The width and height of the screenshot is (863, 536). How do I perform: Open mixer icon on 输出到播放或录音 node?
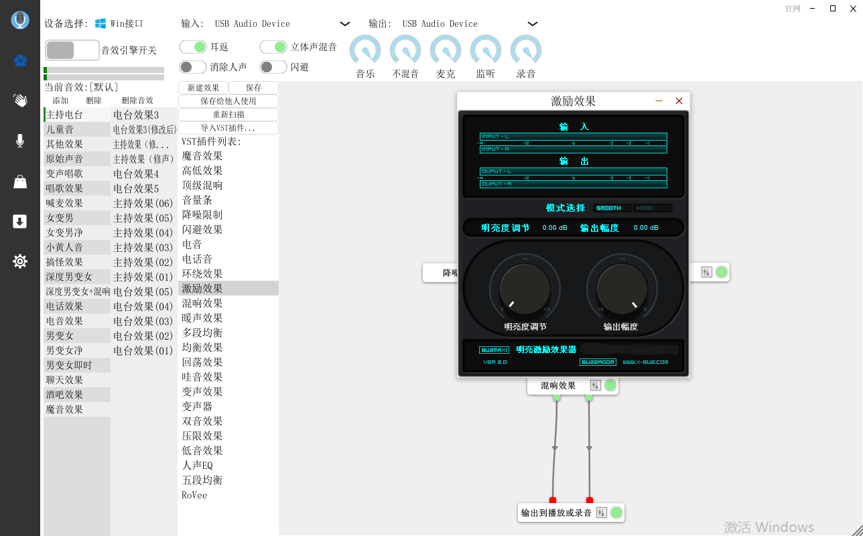601,513
